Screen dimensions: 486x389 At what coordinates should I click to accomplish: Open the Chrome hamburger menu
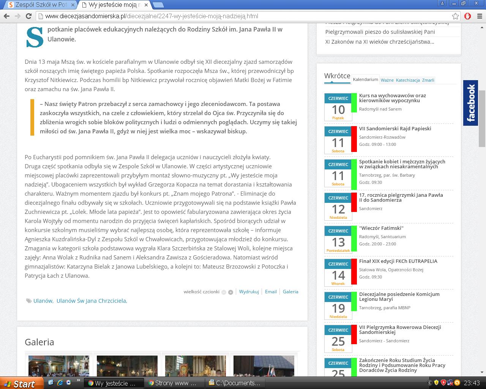click(480, 16)
